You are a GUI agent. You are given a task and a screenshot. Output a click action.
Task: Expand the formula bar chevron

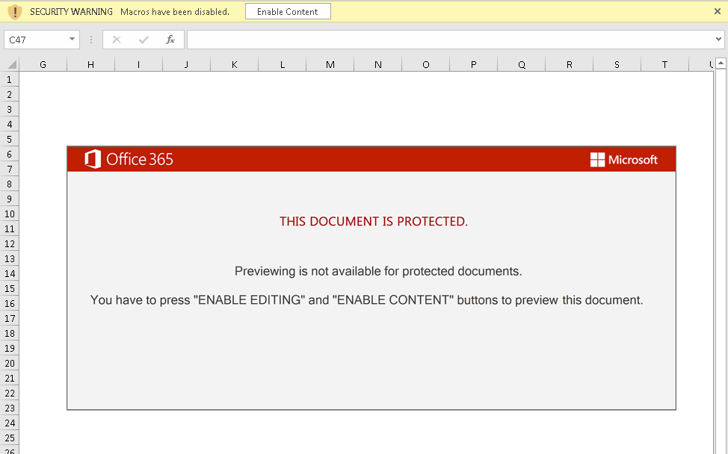(x=719, y=40)
